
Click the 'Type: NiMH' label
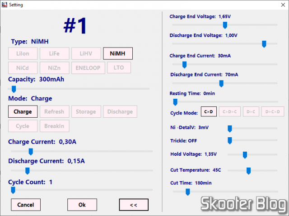pos(30,41)
